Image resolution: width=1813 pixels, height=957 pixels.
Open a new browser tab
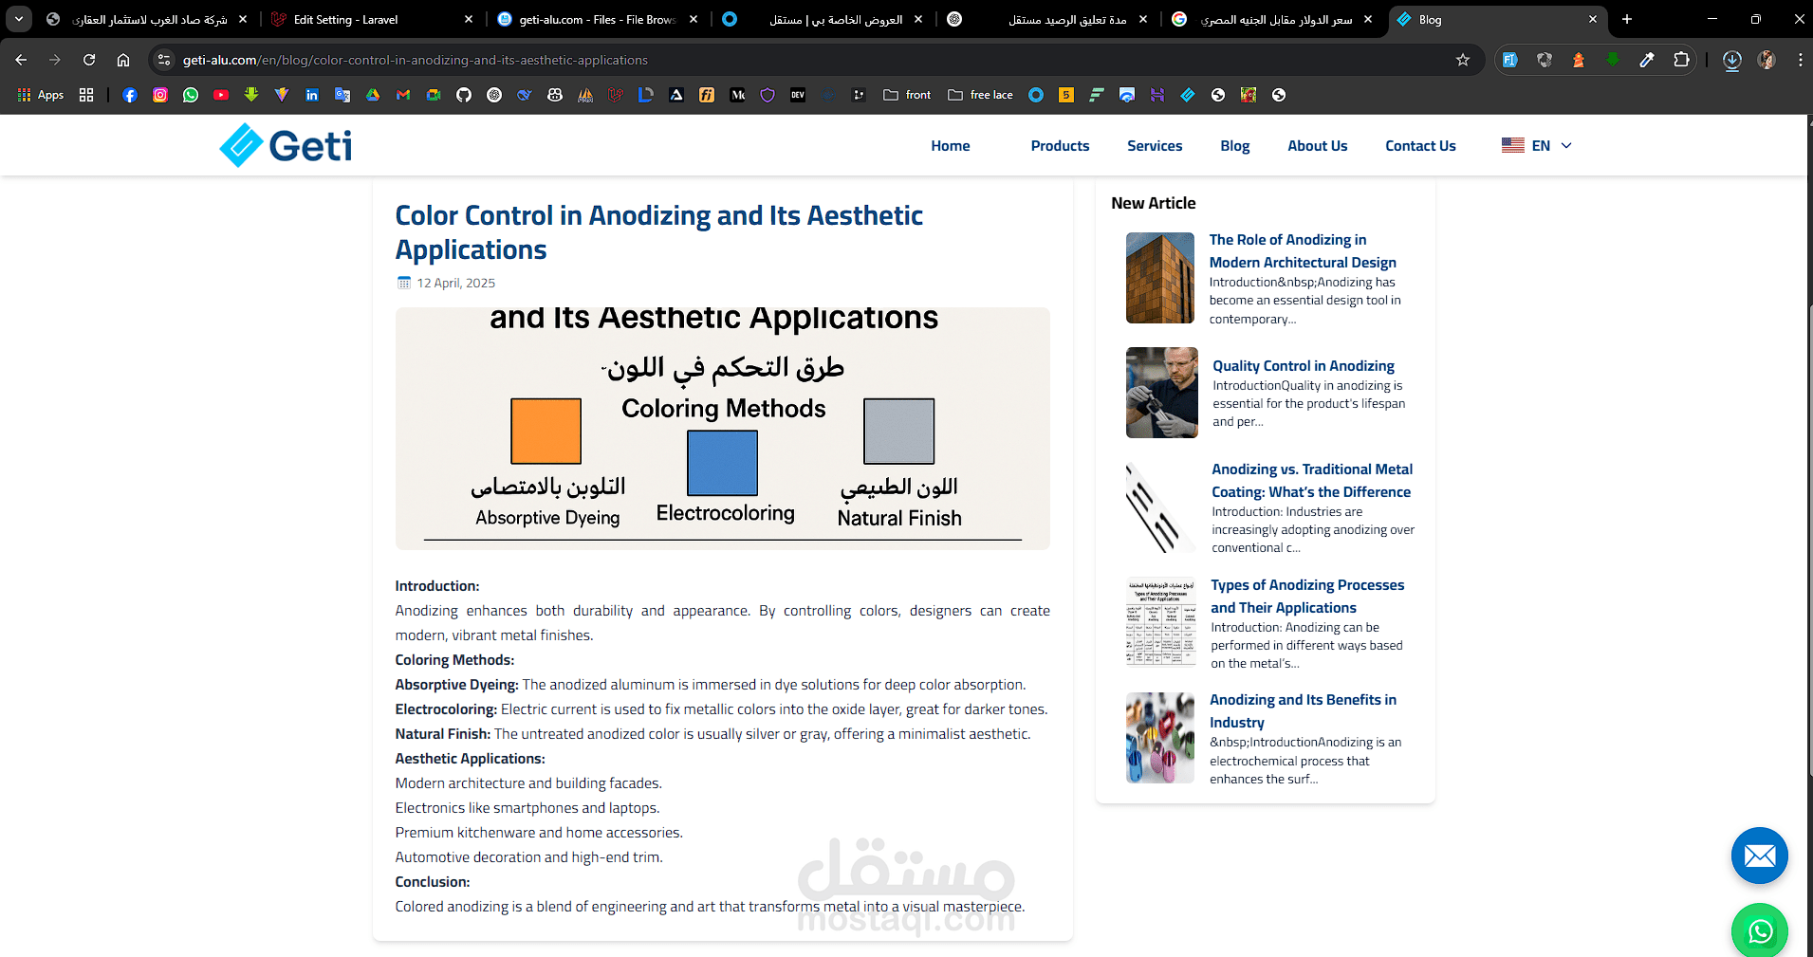pos(1626,19)
